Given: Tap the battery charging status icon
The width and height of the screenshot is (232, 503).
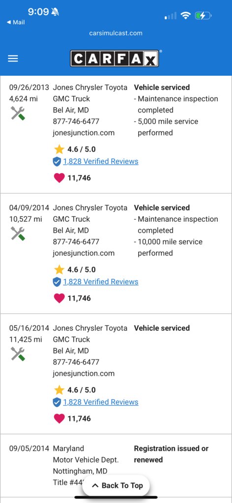Looking at the screenshot, I should click(x=203, y=15).
